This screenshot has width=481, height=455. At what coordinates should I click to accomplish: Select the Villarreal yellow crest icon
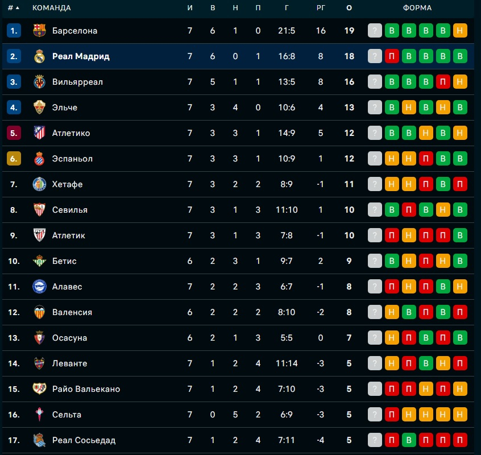click(39, 81)
